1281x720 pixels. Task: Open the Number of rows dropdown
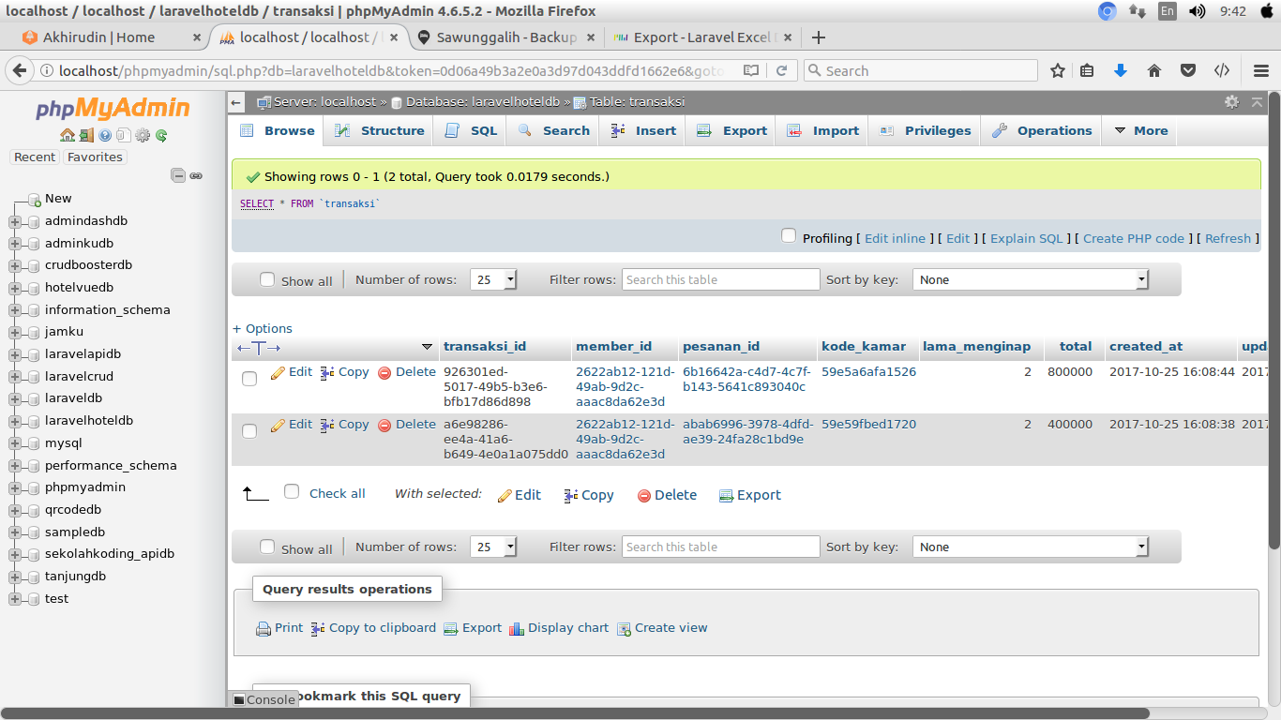[x=493, y=278]
